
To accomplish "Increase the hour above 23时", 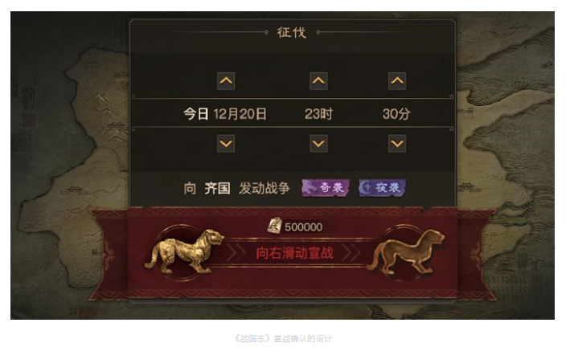I will (x=318, y=81).
